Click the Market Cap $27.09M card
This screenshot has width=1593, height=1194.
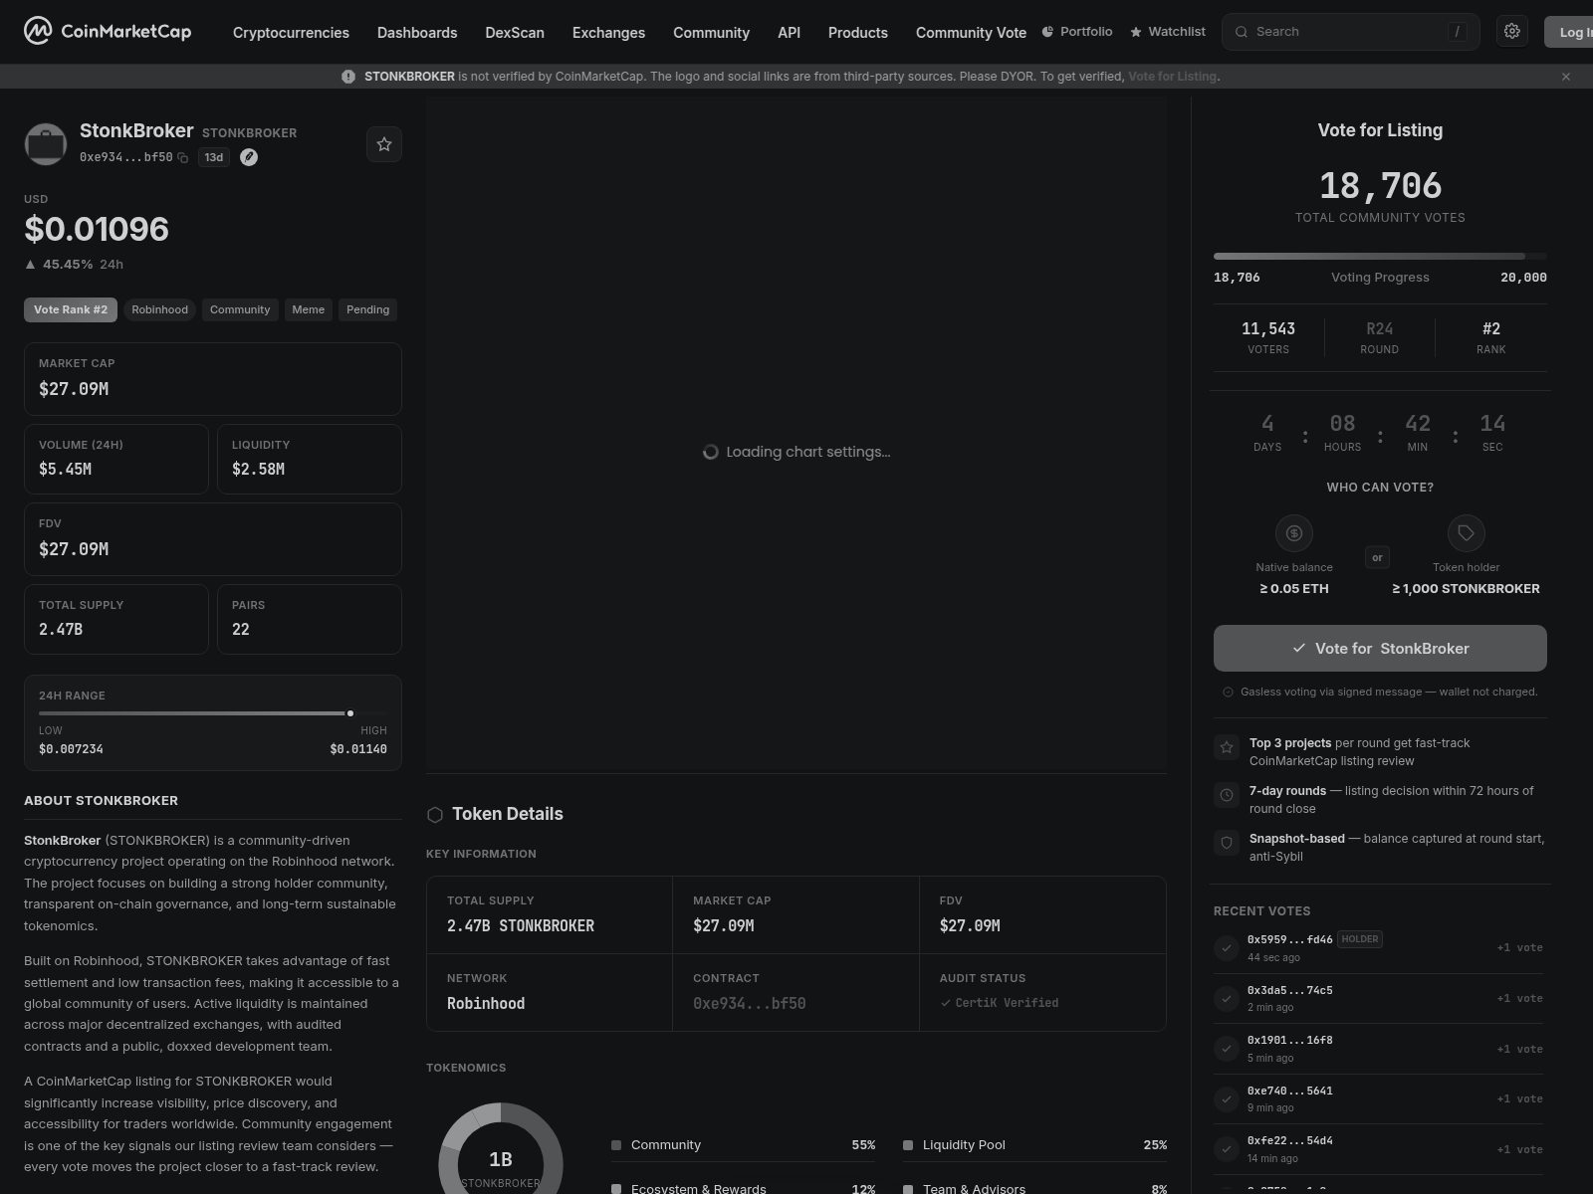point(213,379)
